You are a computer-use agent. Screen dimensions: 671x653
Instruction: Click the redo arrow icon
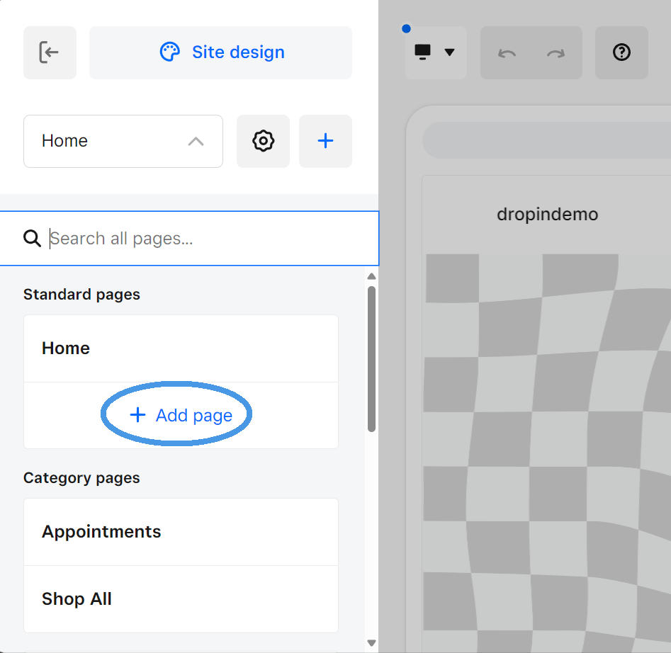555,52
